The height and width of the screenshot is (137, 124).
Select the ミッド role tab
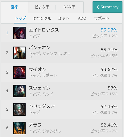click(x=64, y=19)
